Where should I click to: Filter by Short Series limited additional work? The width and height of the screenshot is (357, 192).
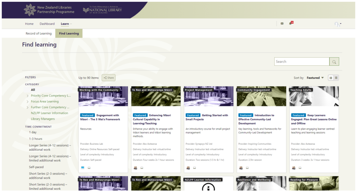coord(48,186)
